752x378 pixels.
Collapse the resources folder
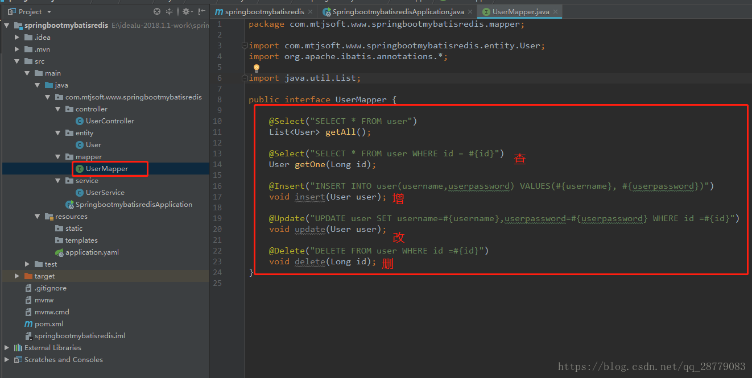tap(38, 217)
